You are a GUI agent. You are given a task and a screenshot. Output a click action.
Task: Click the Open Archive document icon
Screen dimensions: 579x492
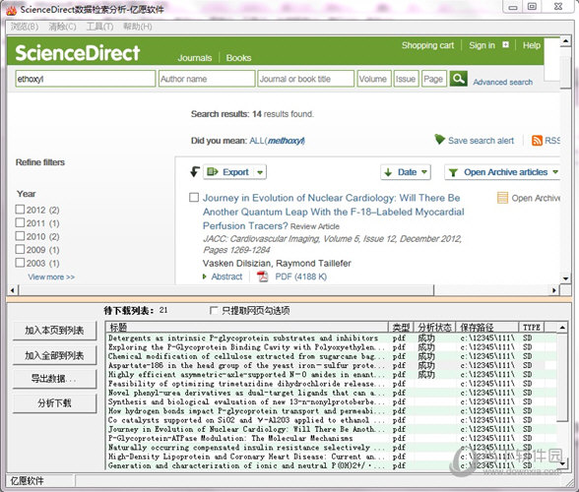coord(502,198)
